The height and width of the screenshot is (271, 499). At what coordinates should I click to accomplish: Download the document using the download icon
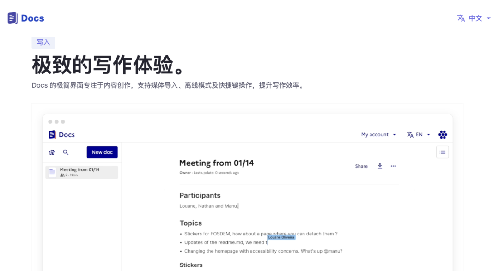pyautogui.click(x=380, y=166)
